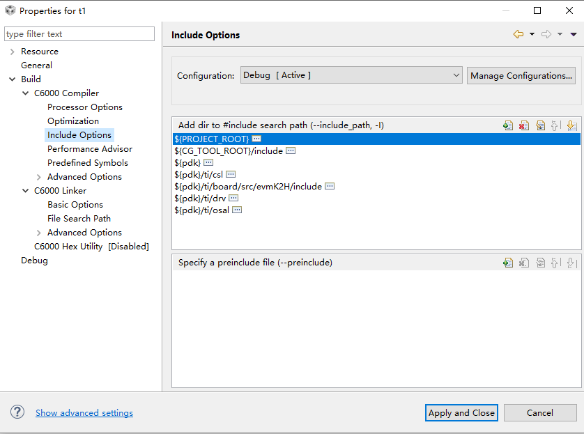
Task: Click Add icon in preinclude file section
Action: [508, 263]
